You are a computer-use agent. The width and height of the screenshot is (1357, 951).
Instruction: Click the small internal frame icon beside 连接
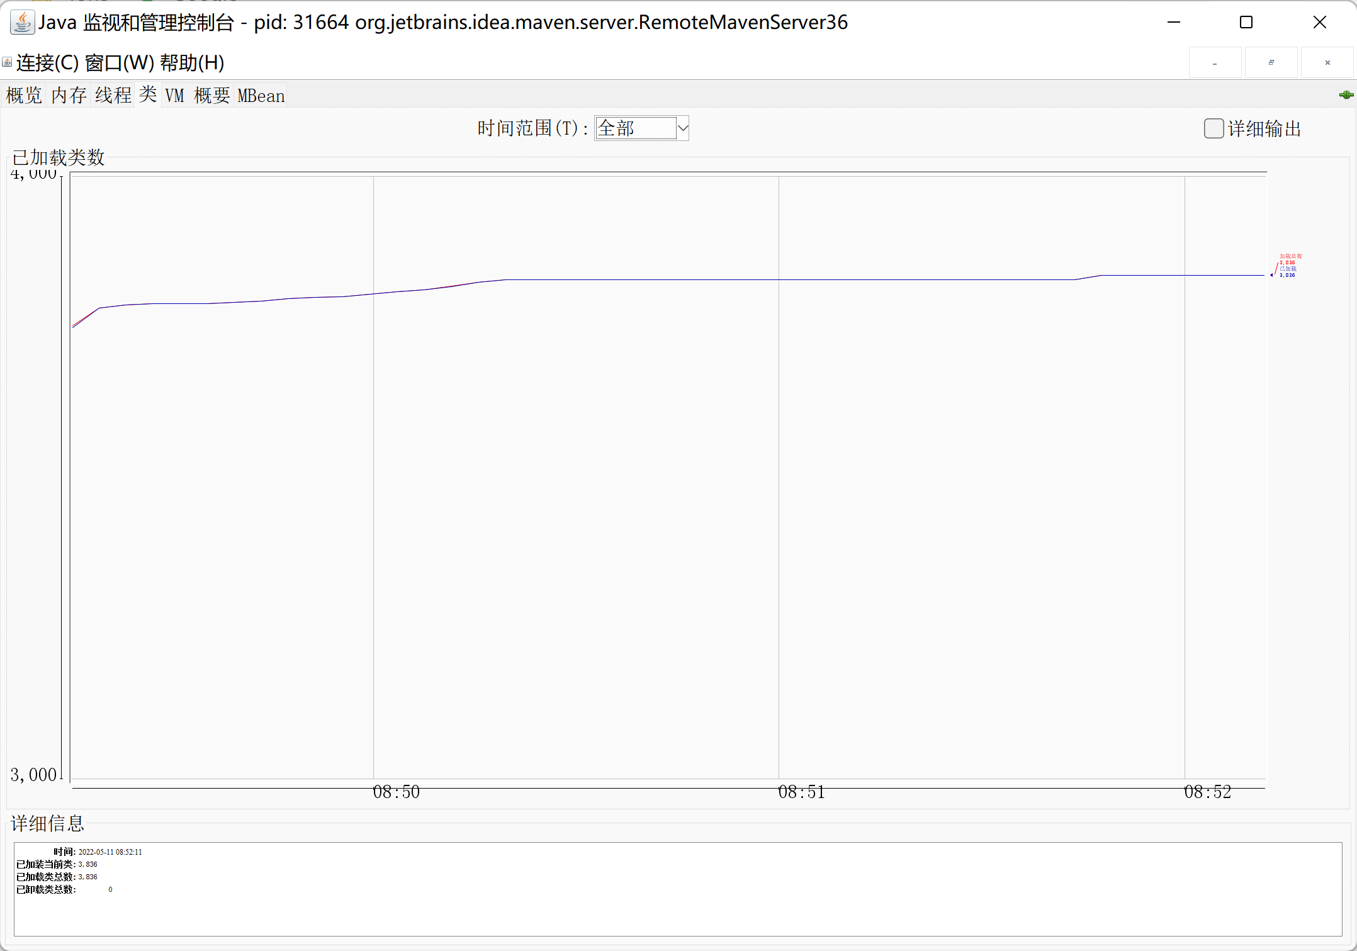click(7, 62)
